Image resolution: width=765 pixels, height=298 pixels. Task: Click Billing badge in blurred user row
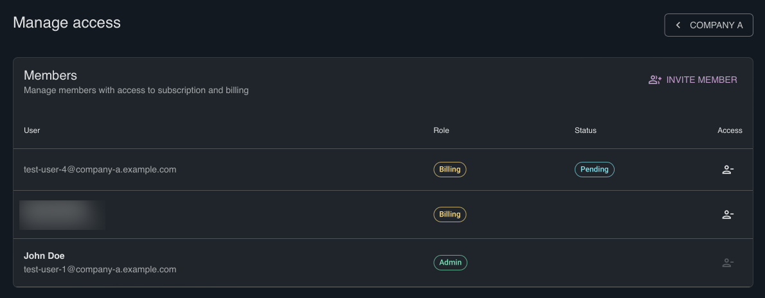click(x=450, y=215)
